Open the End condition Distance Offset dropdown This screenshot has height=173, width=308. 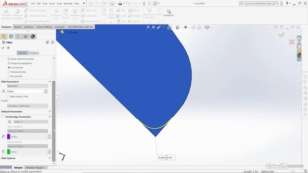click(28, 146)
